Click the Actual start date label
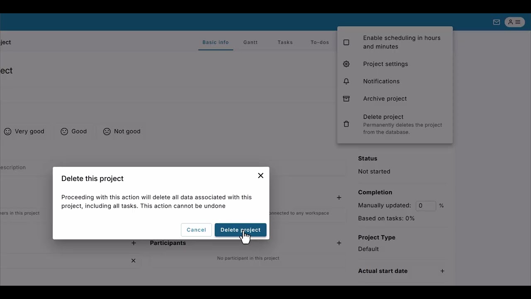This screenshot has width=531, height=299. tap(382, 271)
